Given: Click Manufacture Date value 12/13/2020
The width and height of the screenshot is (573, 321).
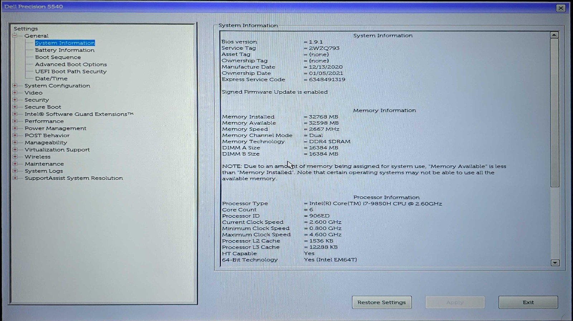Looking at the screenshot, I should 326,67.
